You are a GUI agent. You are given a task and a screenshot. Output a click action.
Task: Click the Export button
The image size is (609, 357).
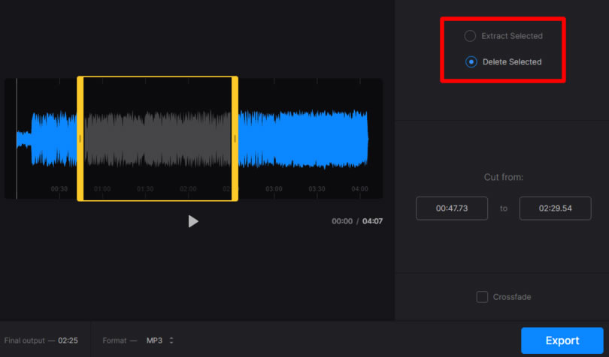(562, 340)
